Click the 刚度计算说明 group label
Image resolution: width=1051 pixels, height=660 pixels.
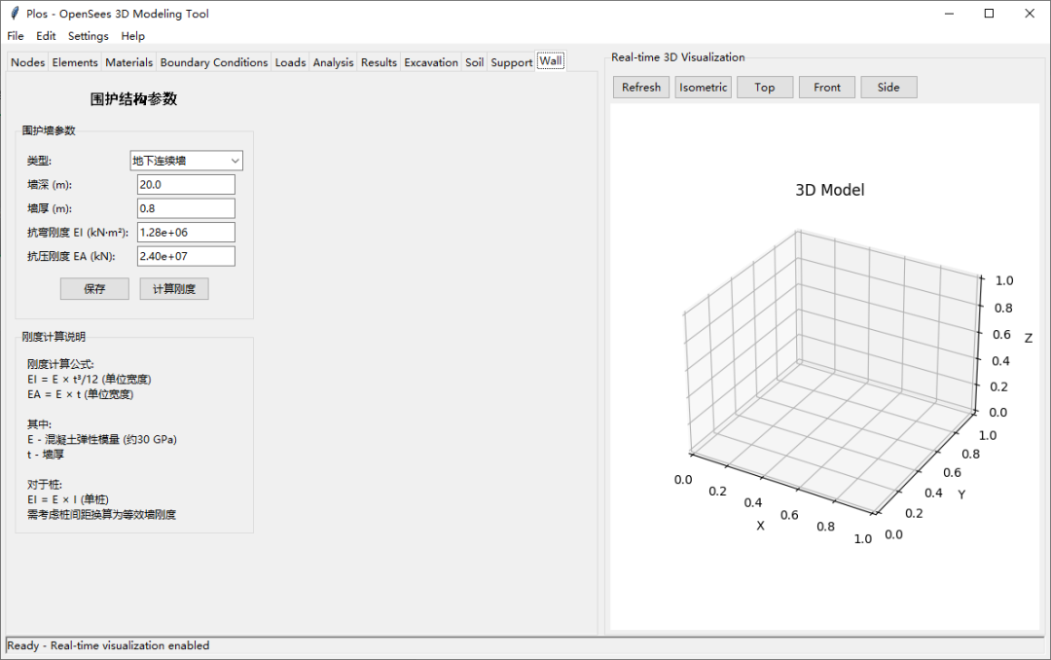pyautogui.click(x=54, y=337)
